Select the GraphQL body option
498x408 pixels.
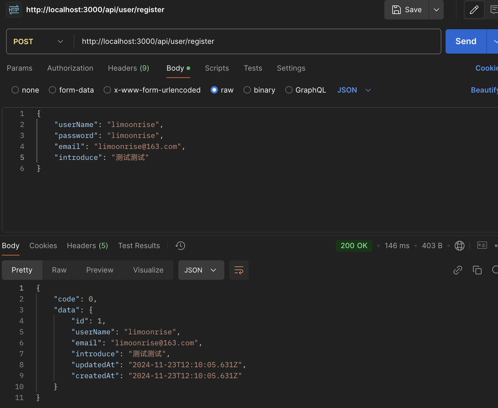[x=306, y=90]
